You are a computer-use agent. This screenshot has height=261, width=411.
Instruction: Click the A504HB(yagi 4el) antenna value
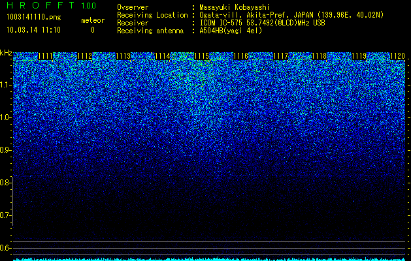click(231, 31)
